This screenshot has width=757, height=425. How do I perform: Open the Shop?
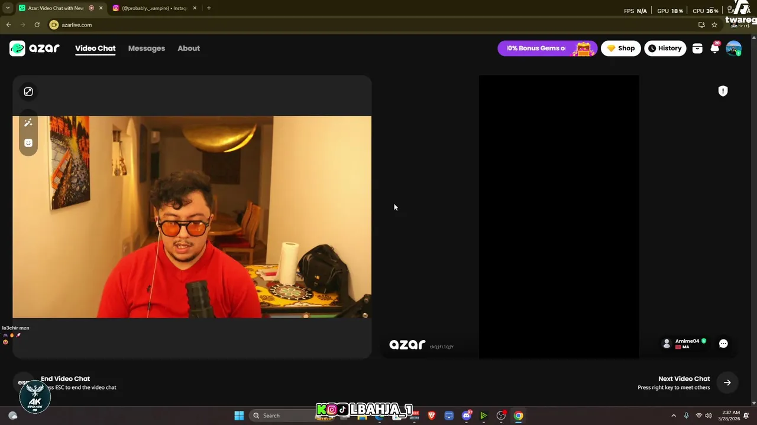[620, 48]
